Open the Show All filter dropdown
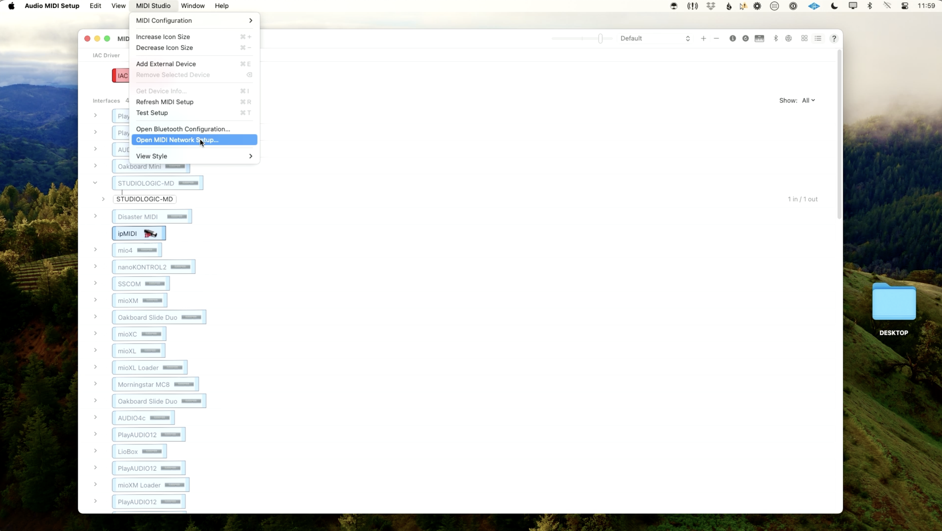The height and width of the screenshot is (531, 942). [x=808, y=100]
